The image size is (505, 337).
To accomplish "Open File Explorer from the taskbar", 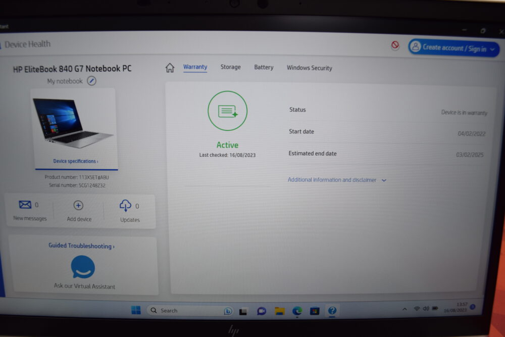I will click(279, 311).
